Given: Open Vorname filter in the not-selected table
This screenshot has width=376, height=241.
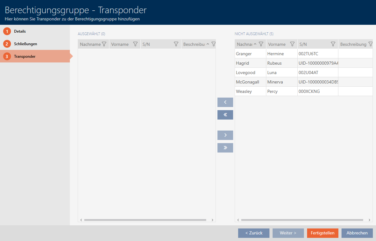Looking at the screenshot, I should [x=292, y=44].
